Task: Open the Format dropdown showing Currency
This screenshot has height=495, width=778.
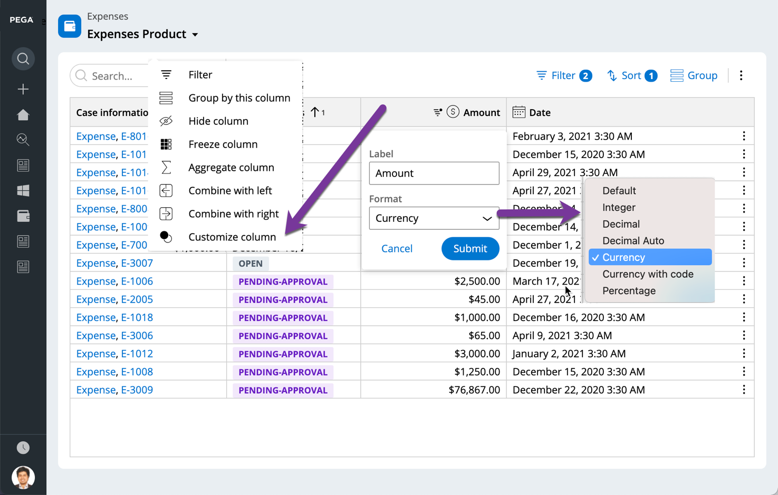Action: (x=434, y=218)
